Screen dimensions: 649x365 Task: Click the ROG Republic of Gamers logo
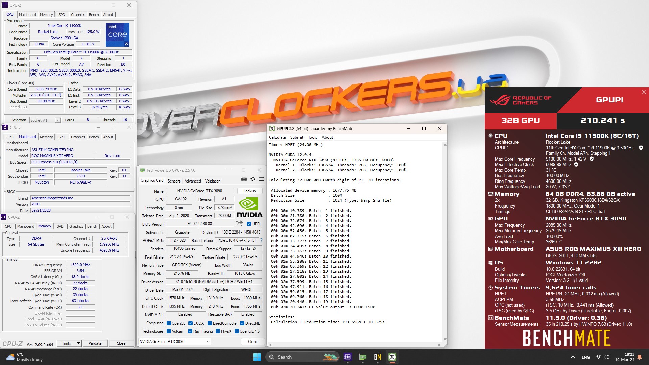(x=521, y=100)
